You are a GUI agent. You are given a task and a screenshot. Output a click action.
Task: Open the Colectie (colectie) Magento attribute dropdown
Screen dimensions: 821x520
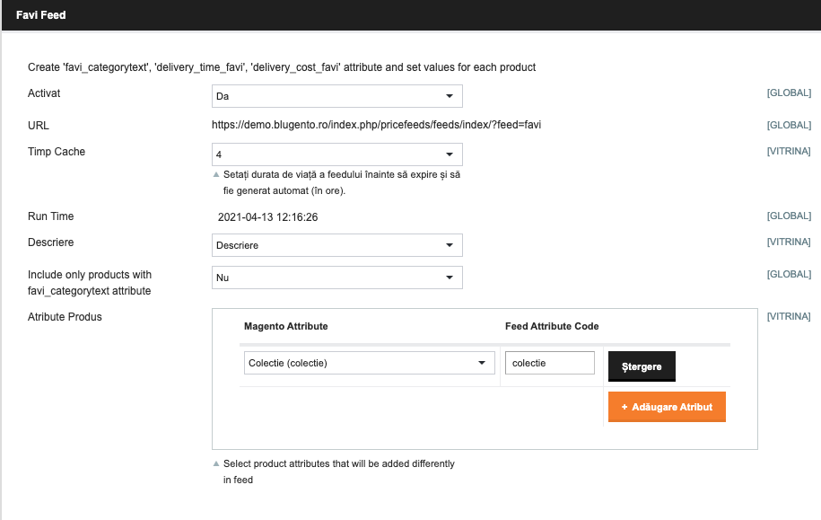coord(369,363)
